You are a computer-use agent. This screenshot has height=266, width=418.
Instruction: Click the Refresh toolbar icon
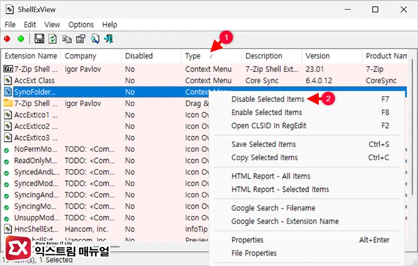click(52, 39)
